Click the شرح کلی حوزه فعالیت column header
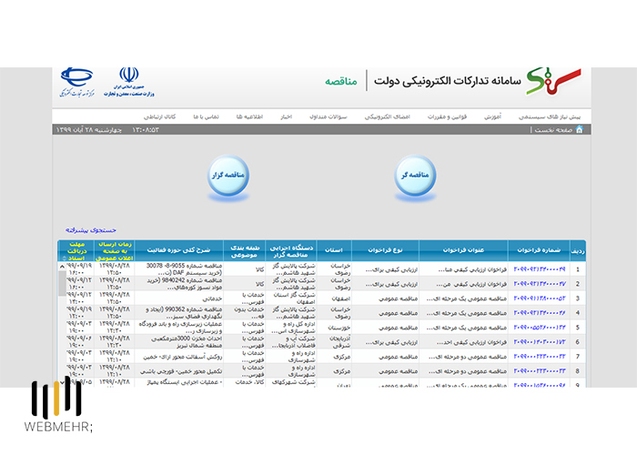This screenshot has width=637, height=455. 178,250
